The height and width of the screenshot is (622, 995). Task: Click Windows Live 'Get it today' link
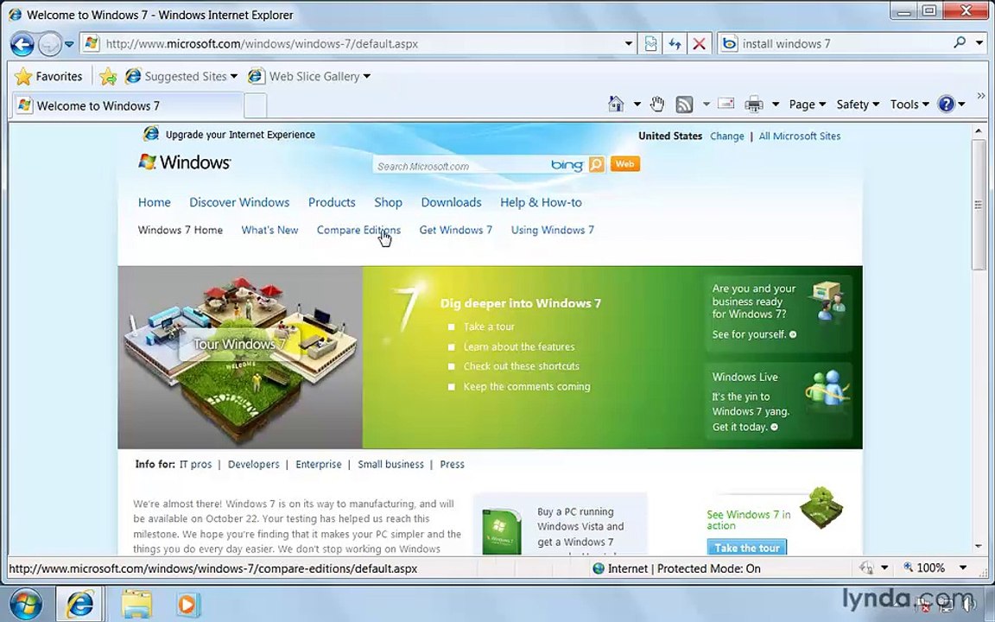[x=745, y=427]
